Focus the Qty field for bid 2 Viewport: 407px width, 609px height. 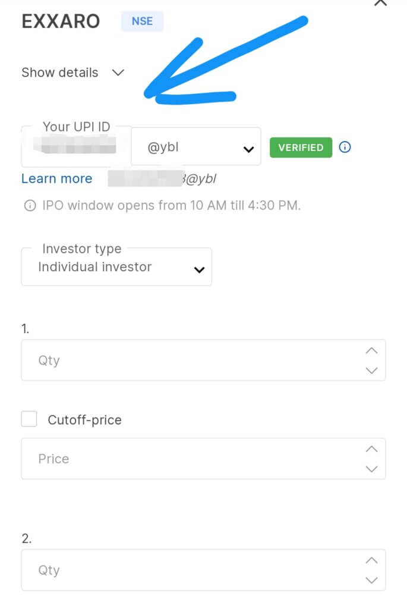203,570
